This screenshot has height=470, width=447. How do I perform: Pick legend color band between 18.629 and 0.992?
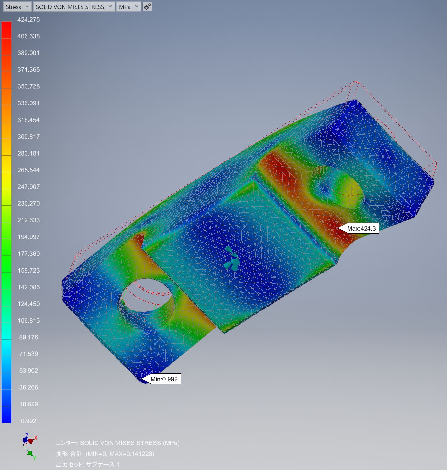(7, 414)
